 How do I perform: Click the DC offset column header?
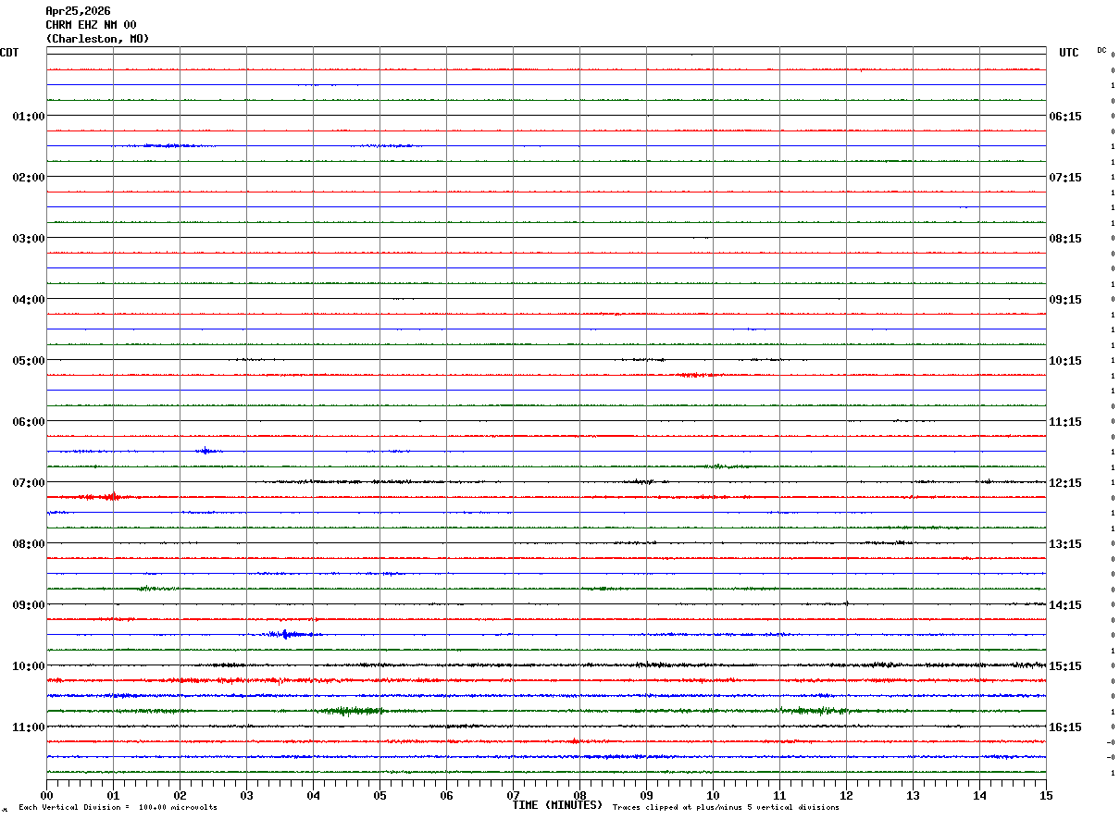pos(1101,50)
